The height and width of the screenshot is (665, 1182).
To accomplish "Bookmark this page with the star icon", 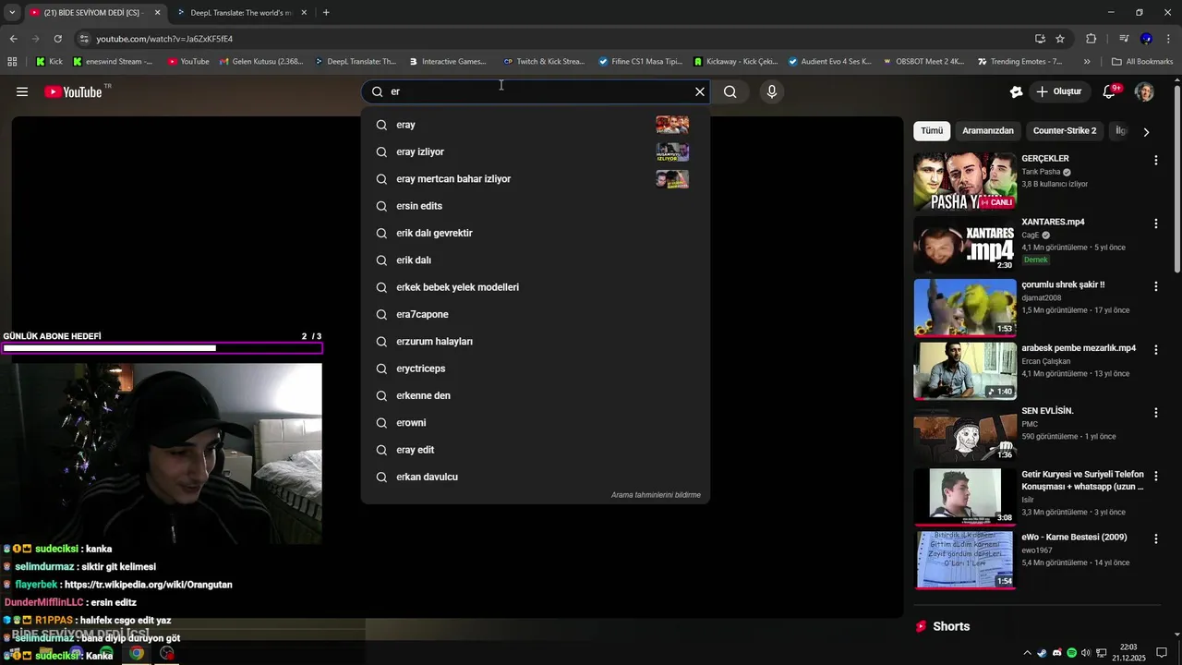I will [1060, 39].
